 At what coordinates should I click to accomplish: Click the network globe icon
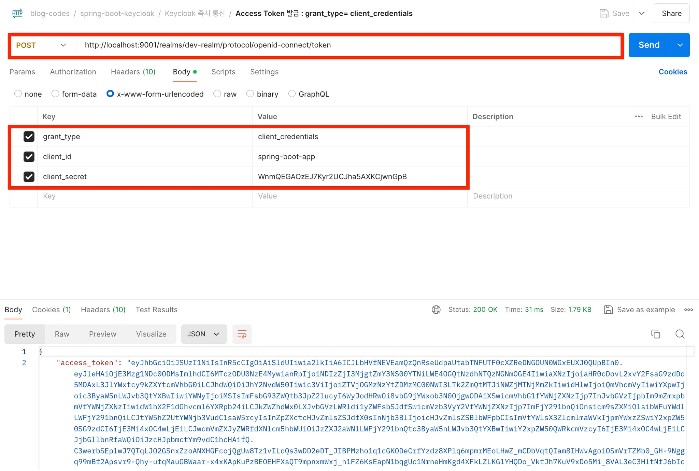tap(436, 310)
